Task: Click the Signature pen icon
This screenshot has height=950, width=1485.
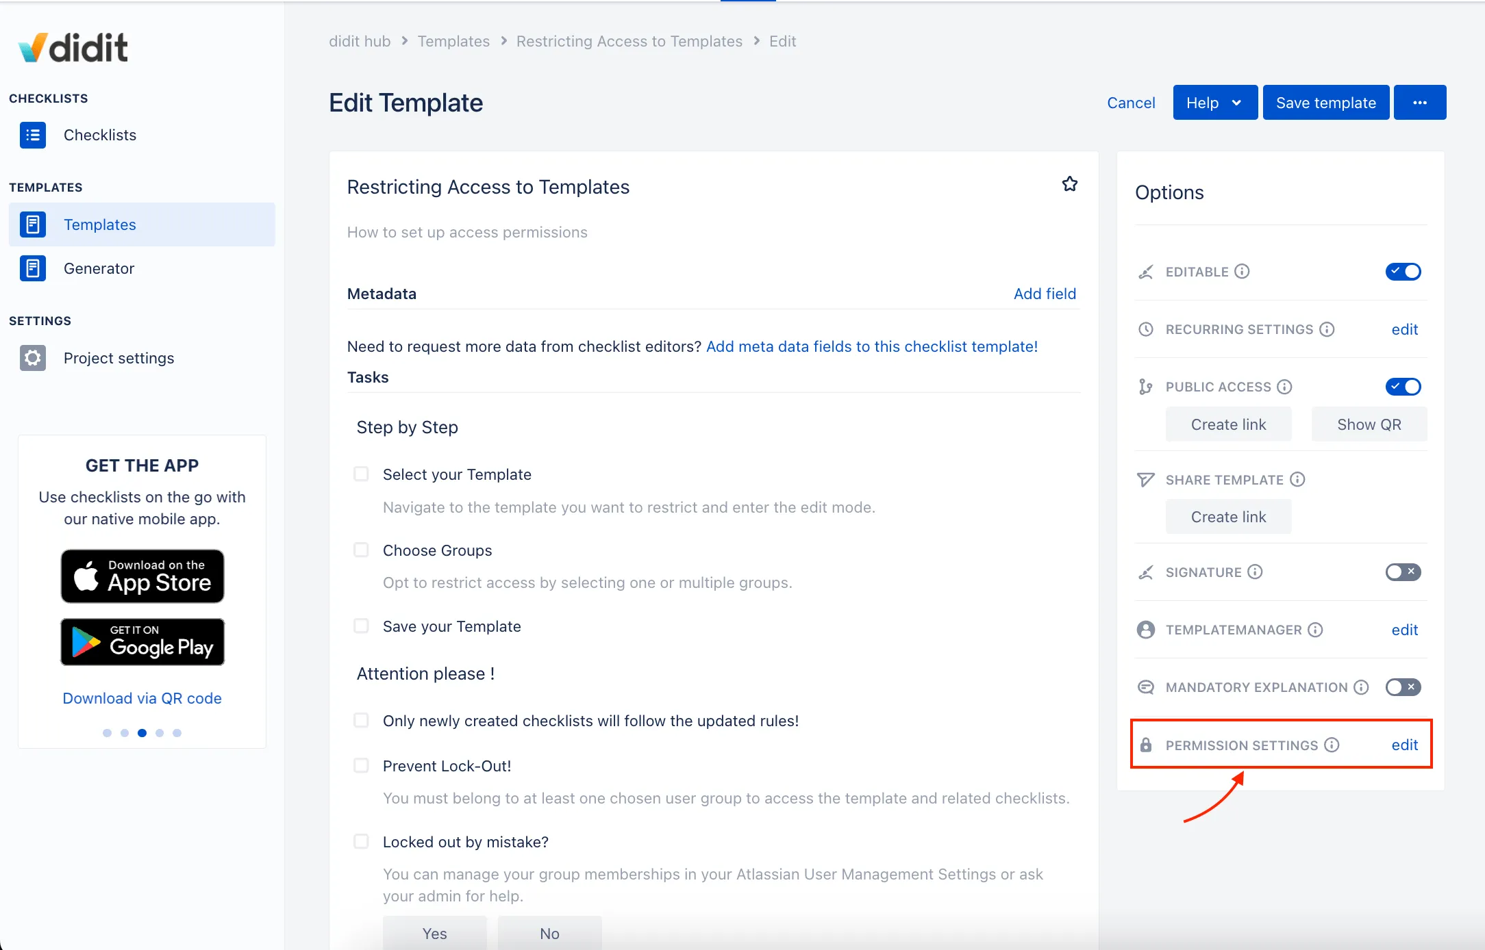Action: 1146,572
